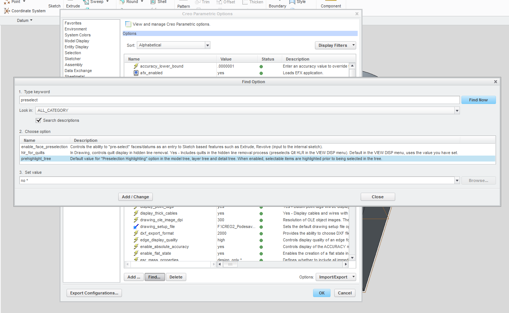Click the Add ... button
This screenshot has width=509, height=313.
point(134,277)
